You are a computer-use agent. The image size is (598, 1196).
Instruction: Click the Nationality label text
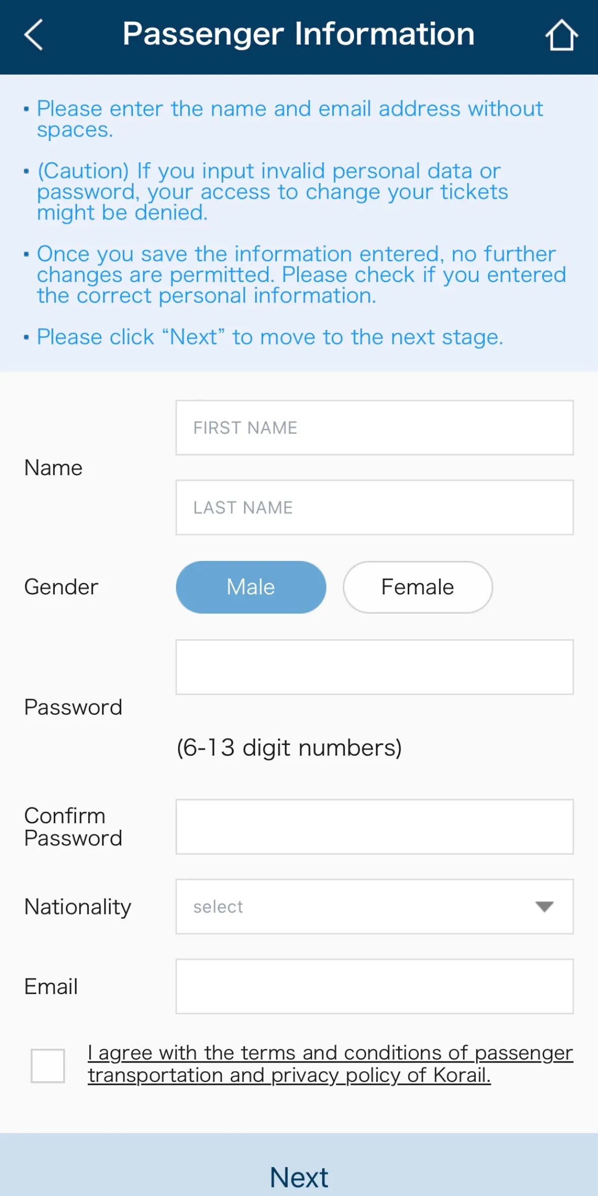tap(78, 907)
